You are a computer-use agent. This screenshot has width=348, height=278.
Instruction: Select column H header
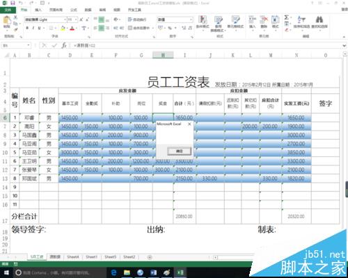click(x=163, y=55)
